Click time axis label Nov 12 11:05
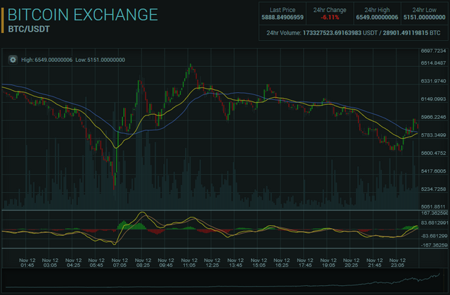Image resolution: width=450 pixels, height=295 pixels. [x=189, y=263]
